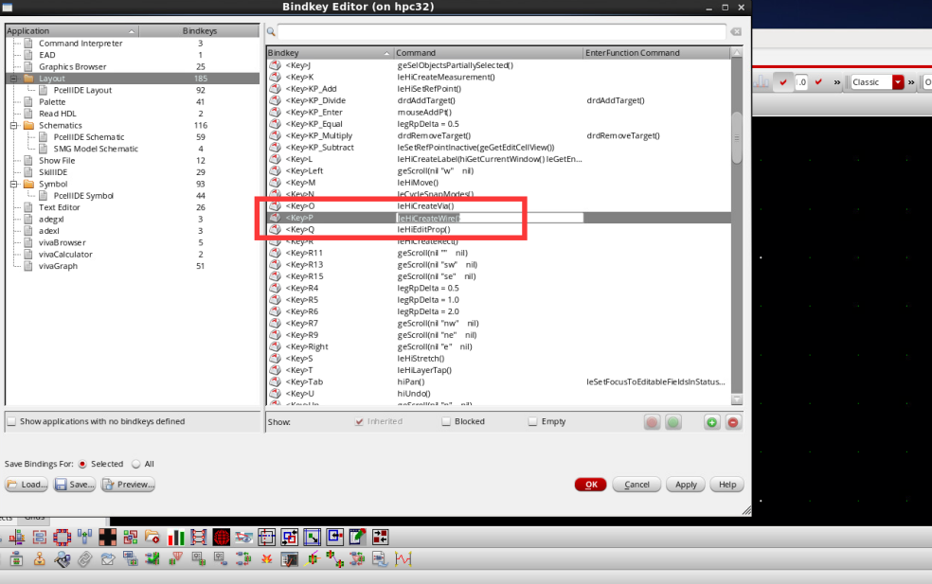Click the dark red squares with arrows icon
Image resolution: width=932 pixels, height=584 pixels.
coord(381,538)
